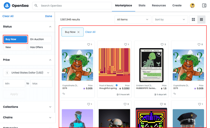Click chain link icon under CryptoSharks 2276
Screen dimensions: 210x128
tap(64, 94)
